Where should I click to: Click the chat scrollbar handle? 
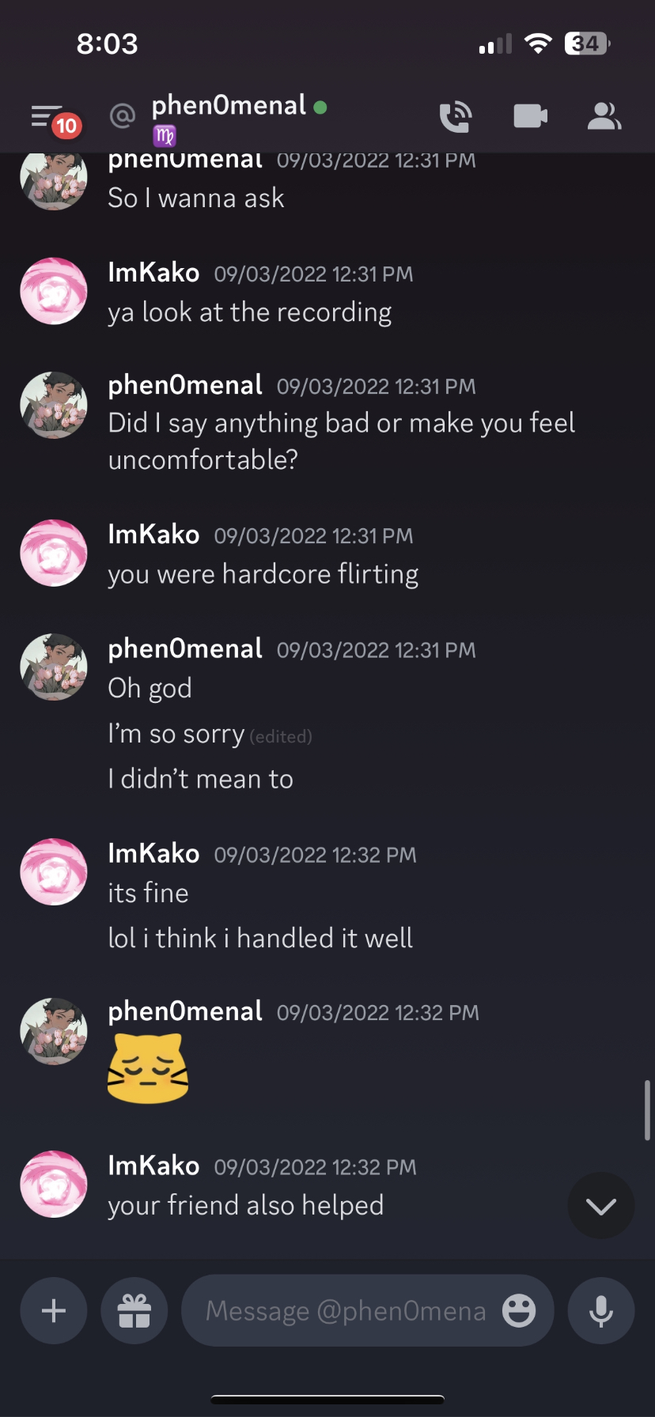point(647,1110)
